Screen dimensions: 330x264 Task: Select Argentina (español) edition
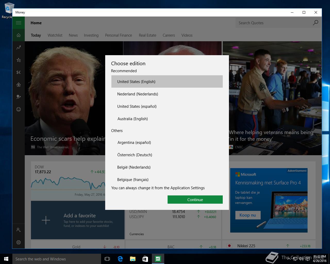(x=167, y=142)
